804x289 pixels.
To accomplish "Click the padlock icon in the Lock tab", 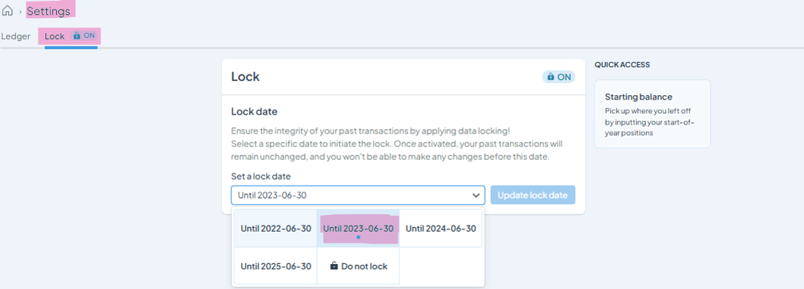I will (77, 35).
